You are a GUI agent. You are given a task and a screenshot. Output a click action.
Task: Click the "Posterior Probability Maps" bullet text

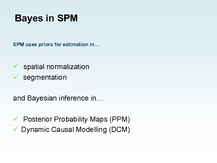(x=65, y=120)
